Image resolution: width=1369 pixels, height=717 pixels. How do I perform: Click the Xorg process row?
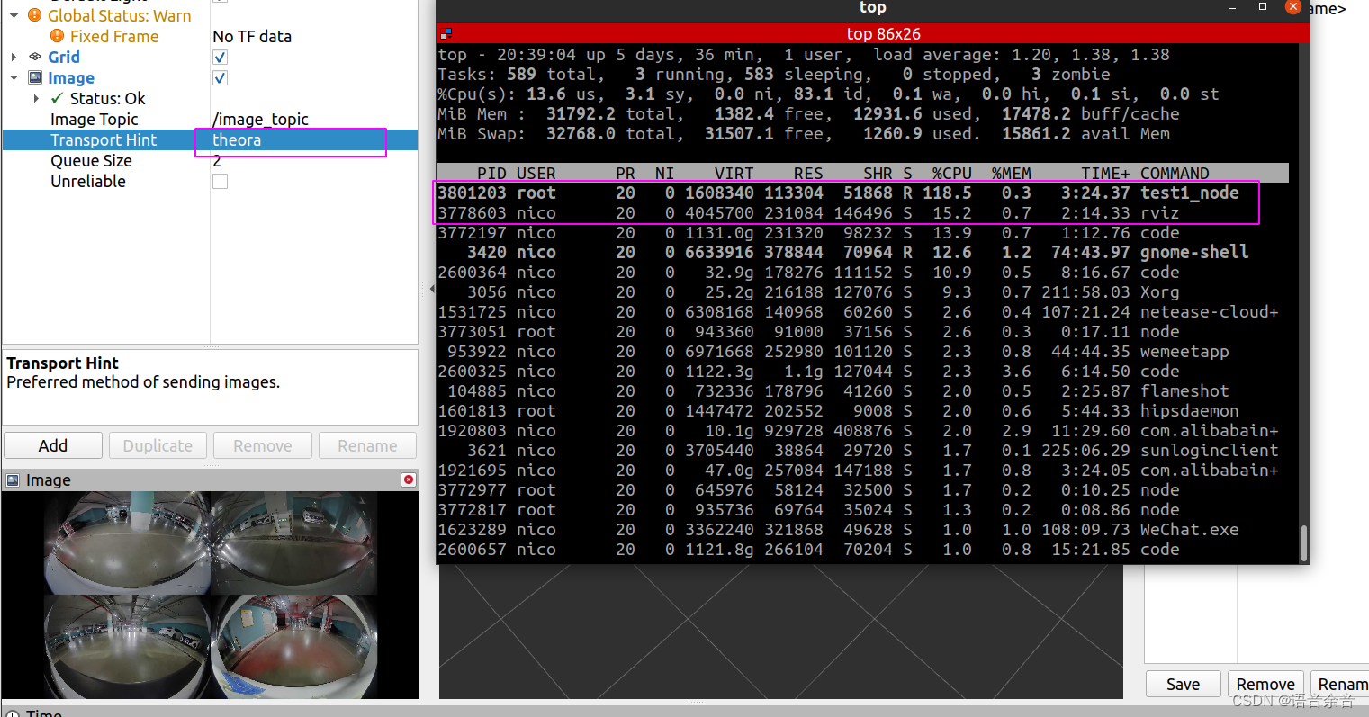(x=862, y=291)
